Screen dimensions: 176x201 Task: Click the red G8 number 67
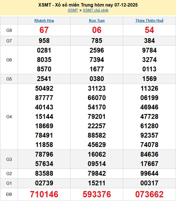click(x=44, y=30)
